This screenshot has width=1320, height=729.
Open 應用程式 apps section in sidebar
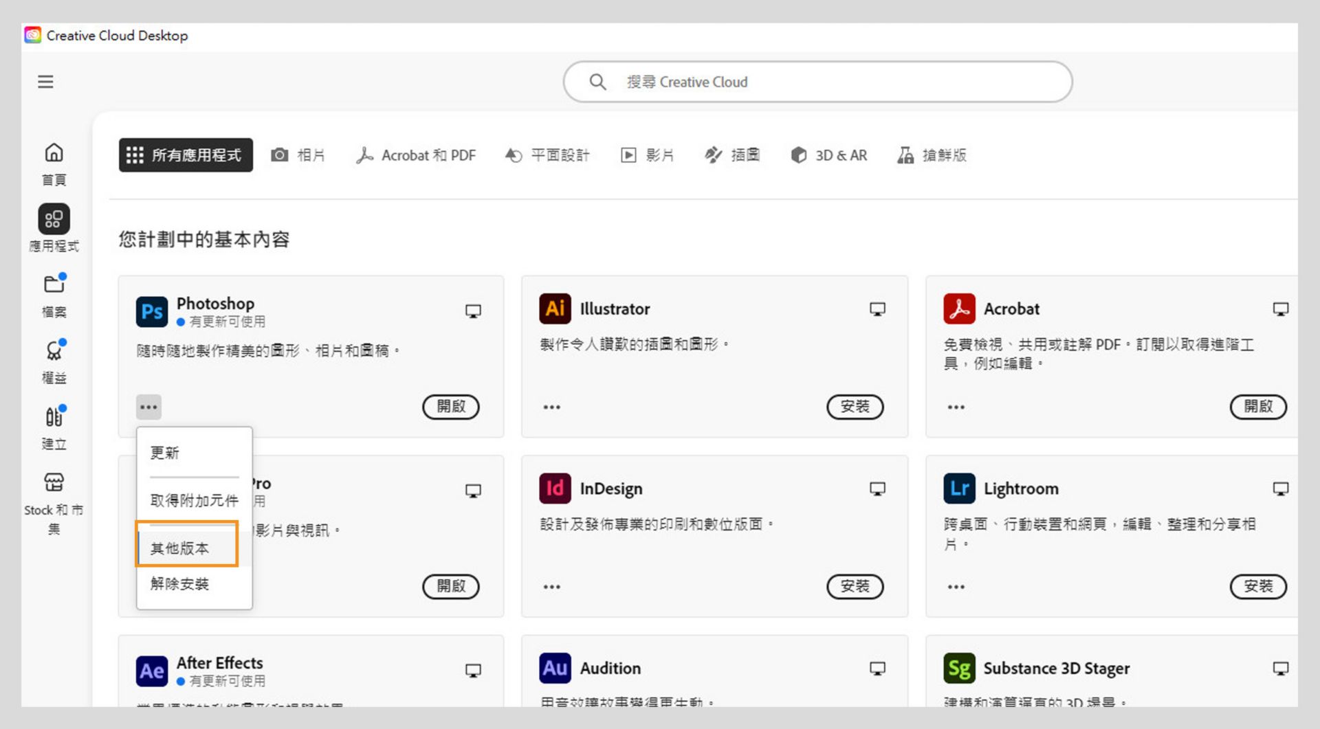54,228
